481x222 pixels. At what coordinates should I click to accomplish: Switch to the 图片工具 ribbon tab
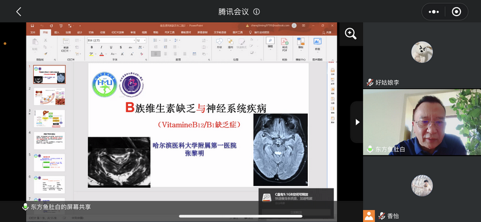[x=237, y=32]
